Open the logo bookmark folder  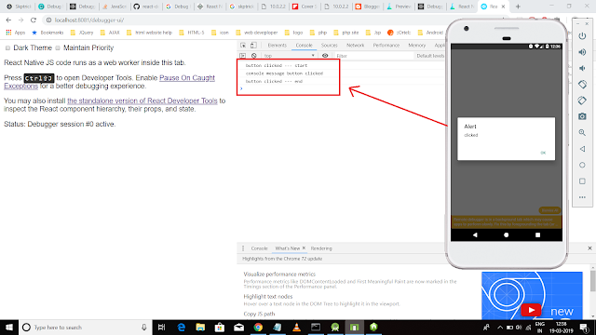(x=293, y=33)
